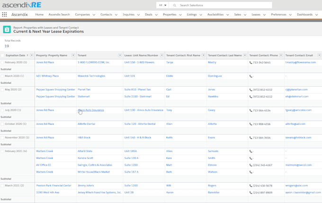This screenshot has width=322, height=203.
Task: Open the Tenant Contact First Name column menu
Action: 204,55
